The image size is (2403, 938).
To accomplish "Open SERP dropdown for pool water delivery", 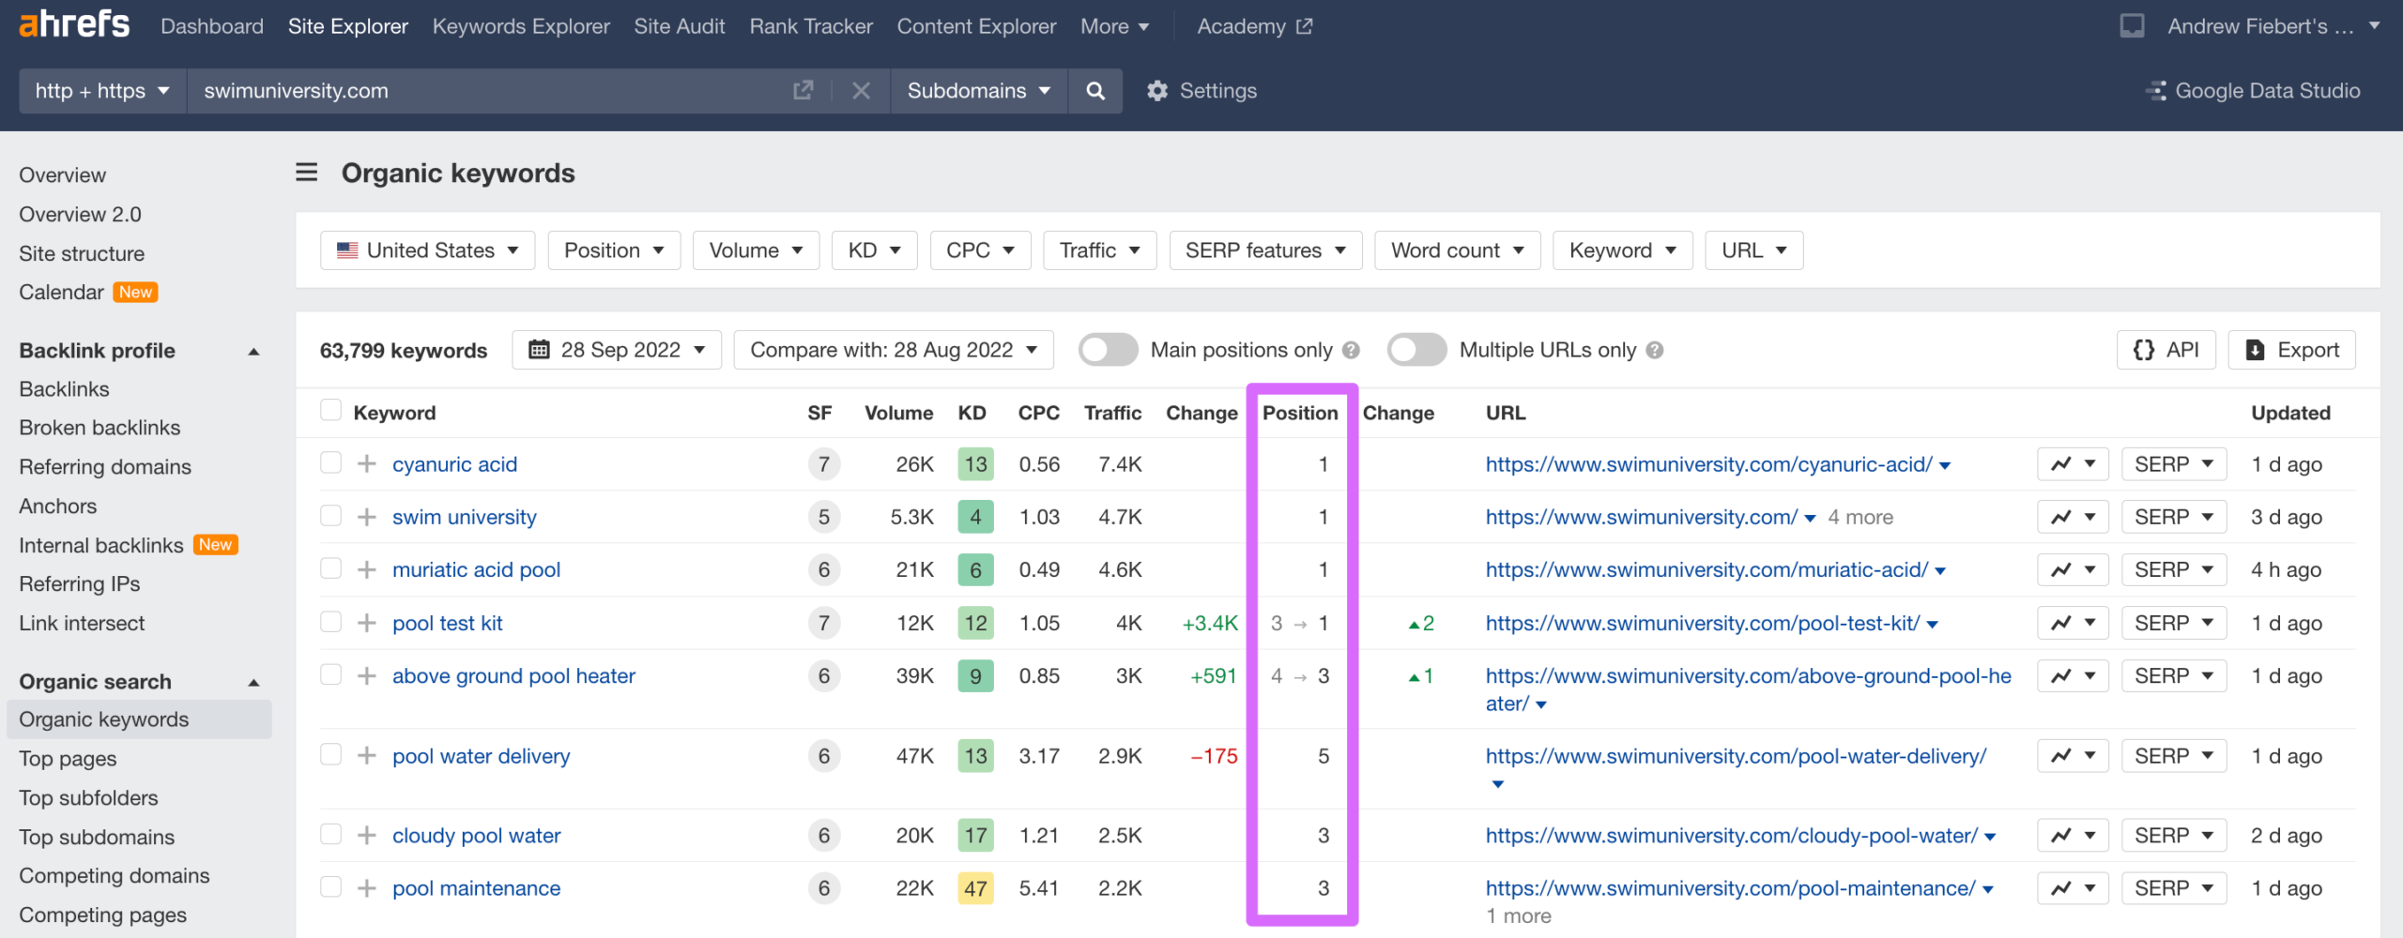I will (2174, 756).
